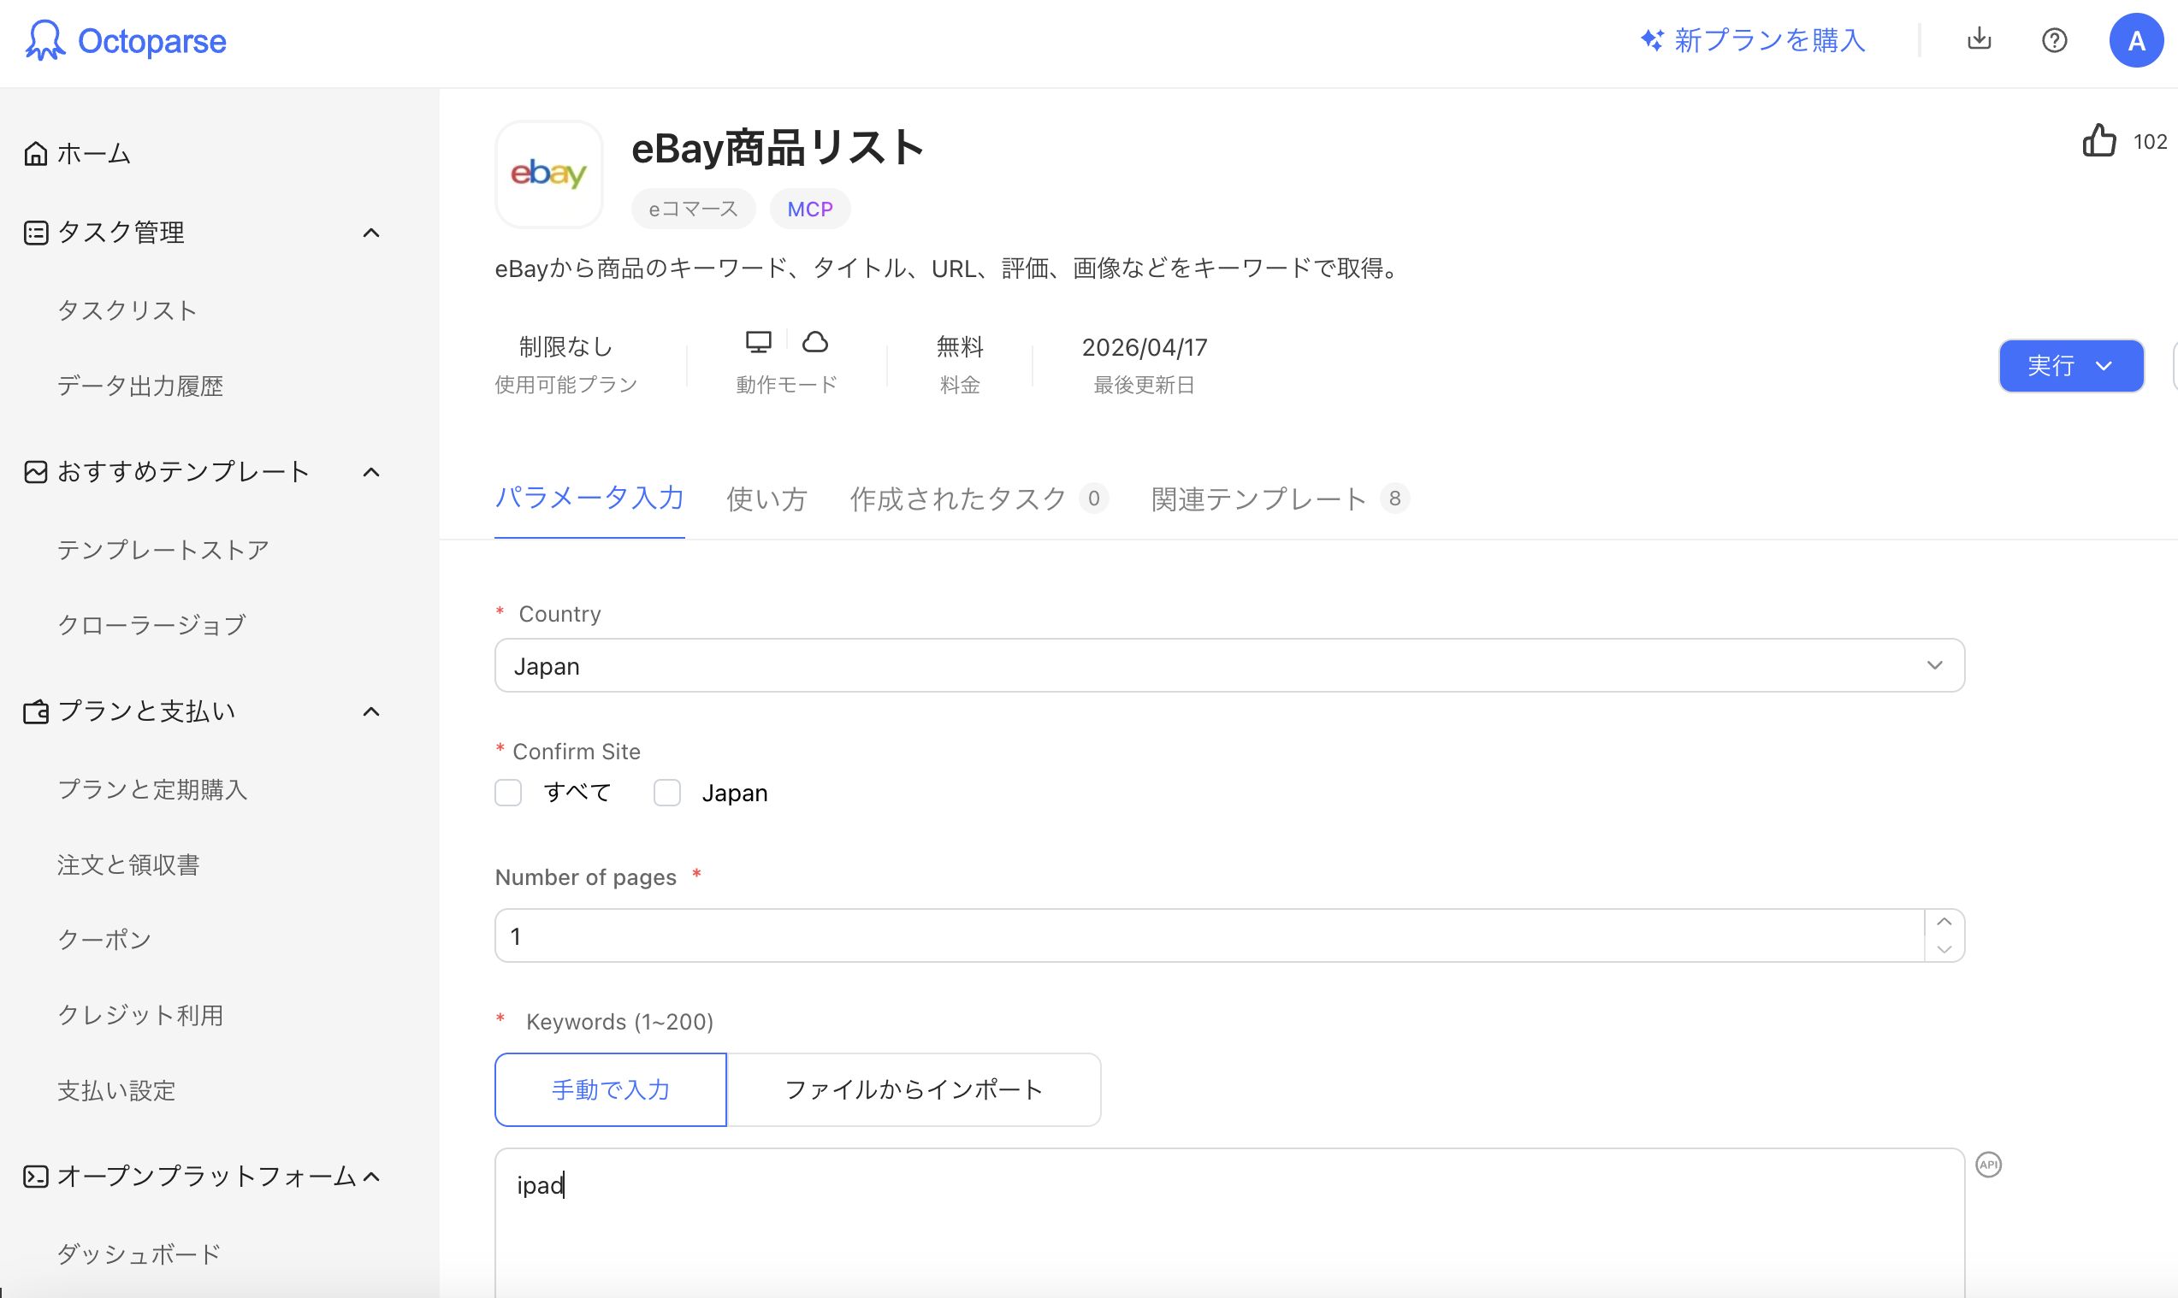The width and height of the screenshot is (2178, 1298).
Task: Open 注文と領収書 in sidebar
Action: click(128, 865)
